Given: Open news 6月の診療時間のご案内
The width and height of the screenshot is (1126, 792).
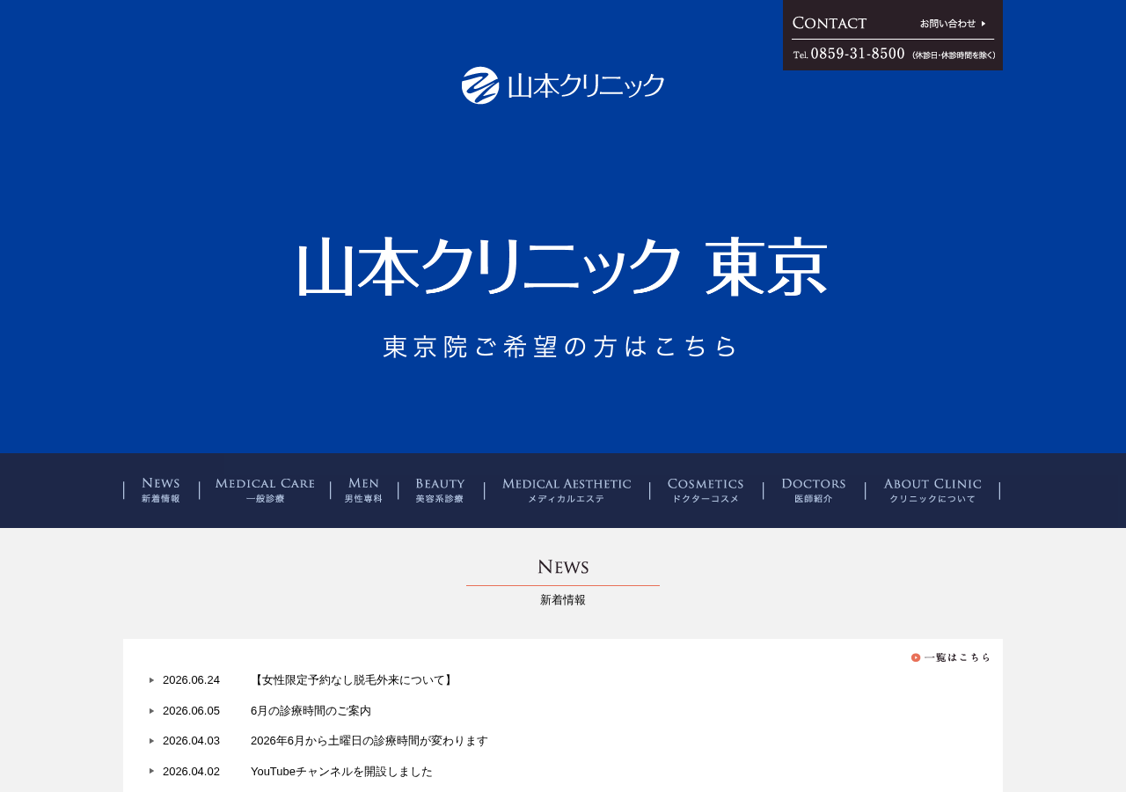Looking at the screenshot, I should (311, 711).
